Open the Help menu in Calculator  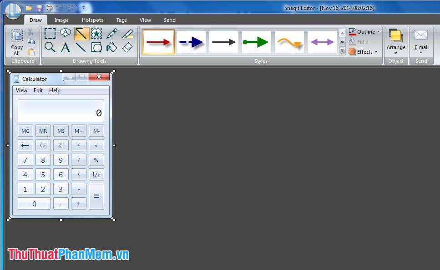coord(55,90)
